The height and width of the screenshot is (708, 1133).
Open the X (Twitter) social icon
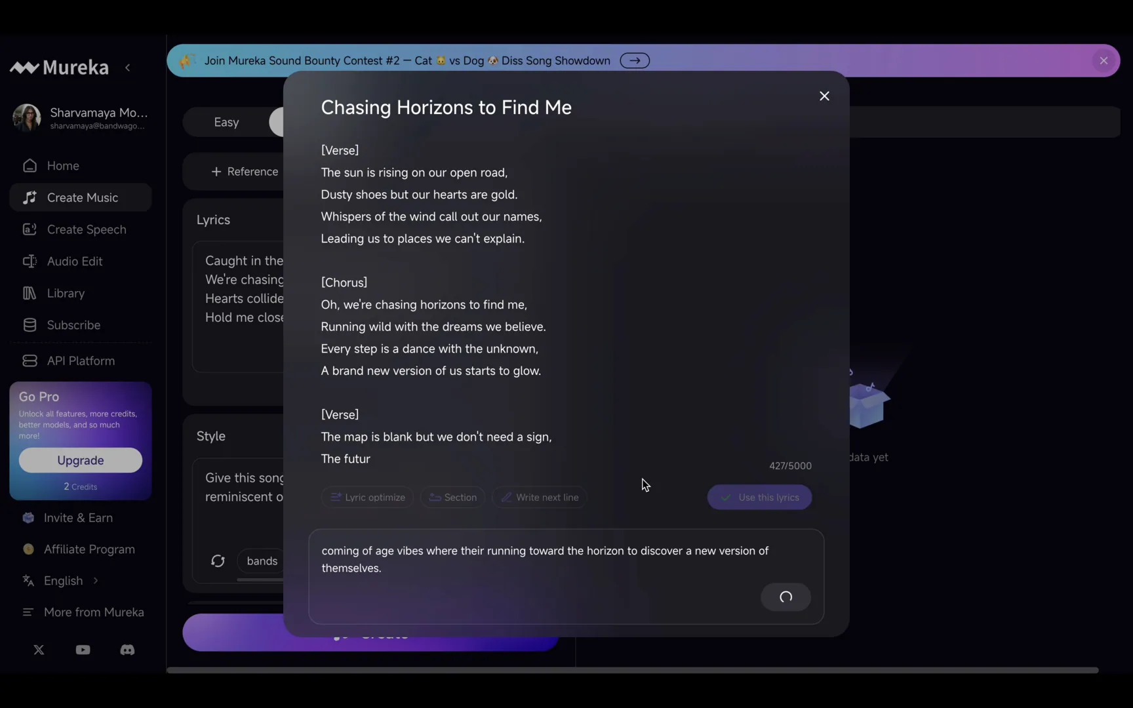[x=39, y=650]
